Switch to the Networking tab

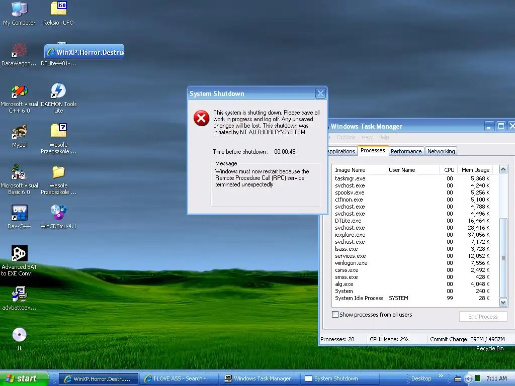click(441, 151)
